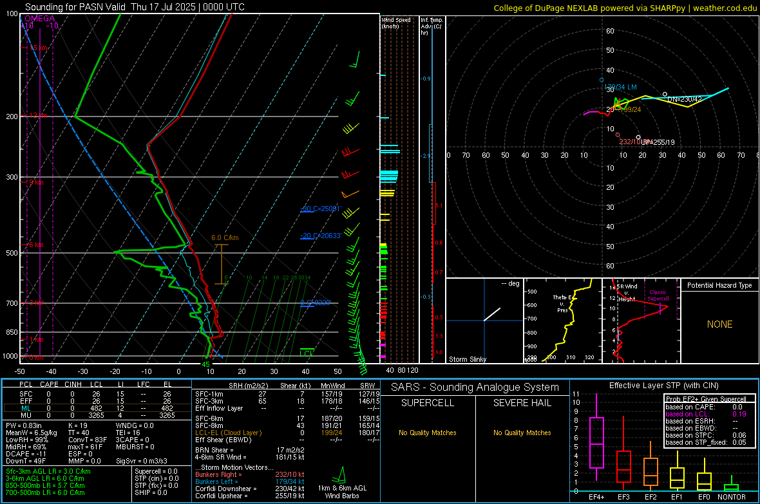Image resolution: width=760 pixels, height=504 pixels.
Task: Select the brown 6.0 C/km lapse rate bracket label
Action: 225,238
